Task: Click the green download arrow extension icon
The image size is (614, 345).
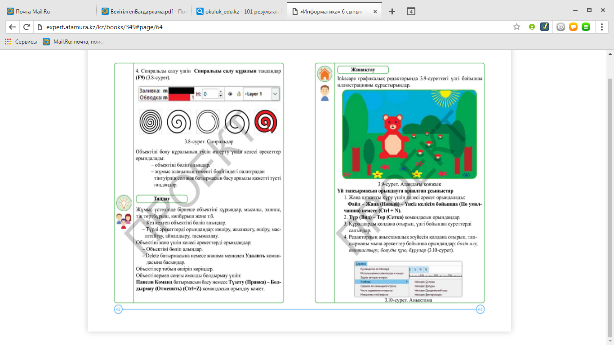Action: click(532, 27)
